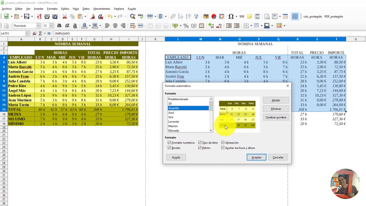Open Print Preview from toolbar
The image size is (366, 206).
(x=55, y=17)
